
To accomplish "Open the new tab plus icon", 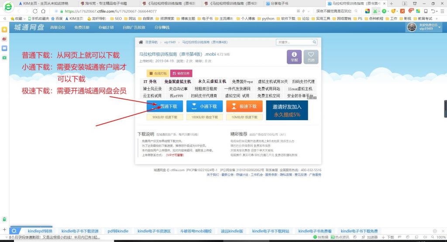I will 392,3.
